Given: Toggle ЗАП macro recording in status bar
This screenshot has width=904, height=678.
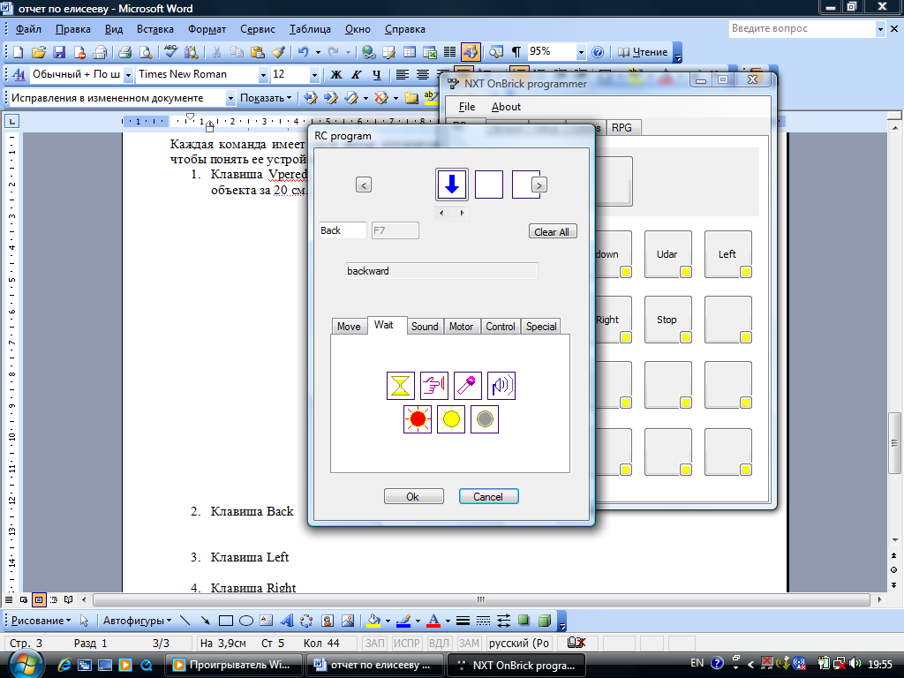Looking at the screenshot, I should tap(374, 644).
